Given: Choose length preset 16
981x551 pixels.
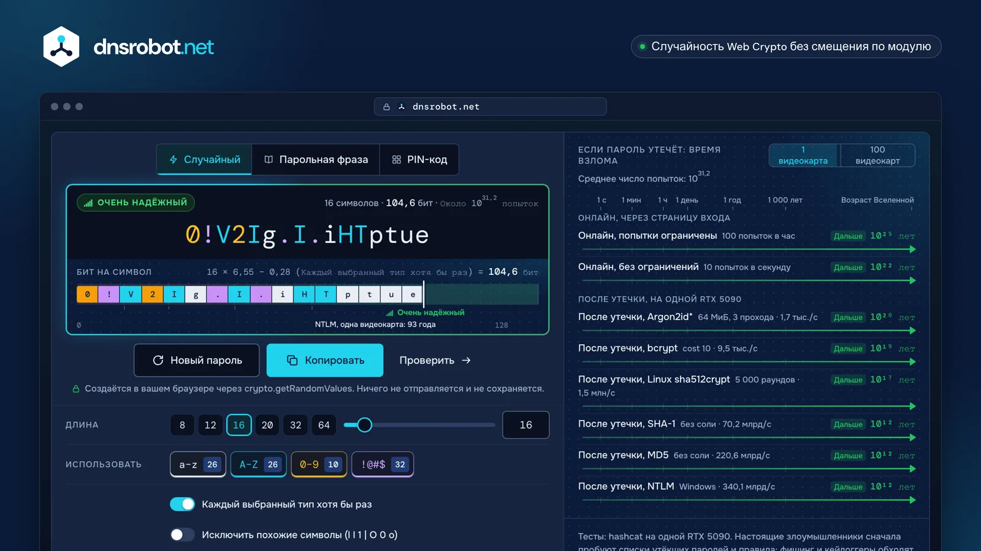Looking at the screenshot, I should (239, 425).
